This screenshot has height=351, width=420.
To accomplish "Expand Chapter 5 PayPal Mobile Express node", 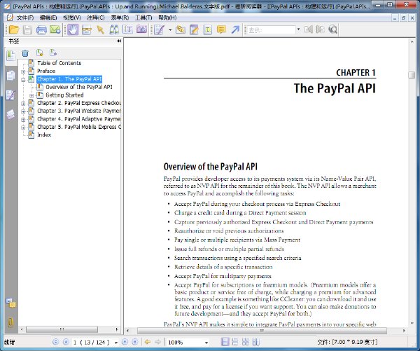I will 23,128.
